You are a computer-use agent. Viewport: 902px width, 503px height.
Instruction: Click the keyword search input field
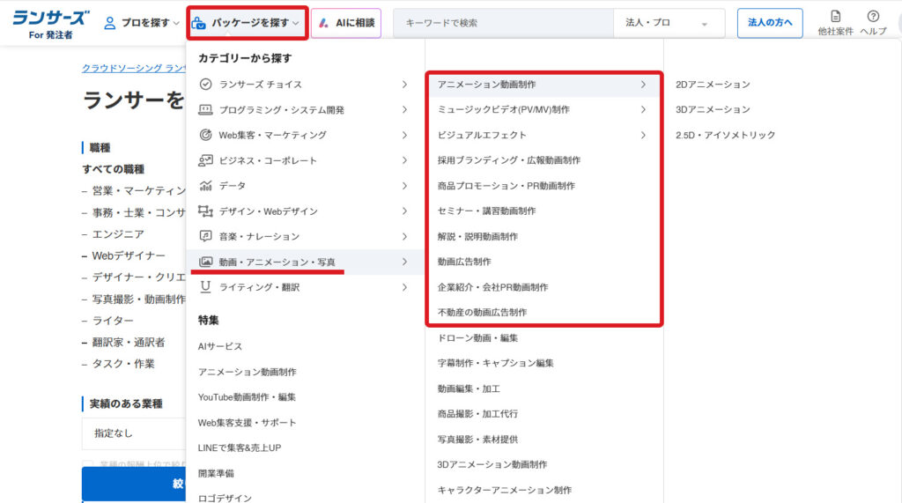(x=502, y=23)
